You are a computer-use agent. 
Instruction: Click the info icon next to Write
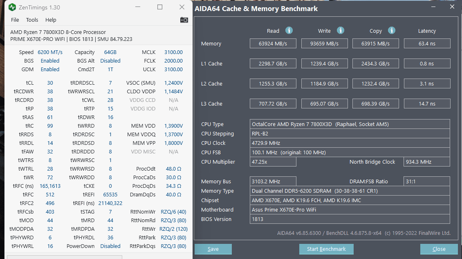pyautogui.click(x=340, y=30)
